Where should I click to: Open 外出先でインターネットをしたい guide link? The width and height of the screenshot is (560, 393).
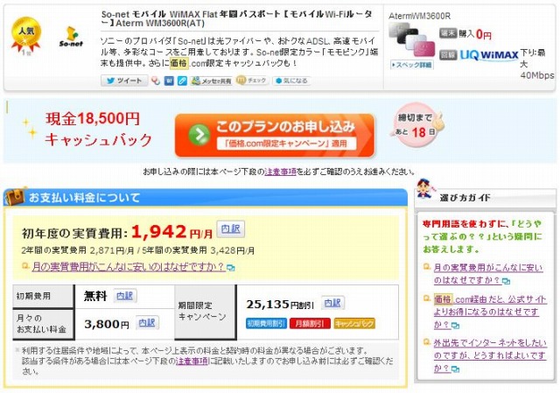coord(490,355)
